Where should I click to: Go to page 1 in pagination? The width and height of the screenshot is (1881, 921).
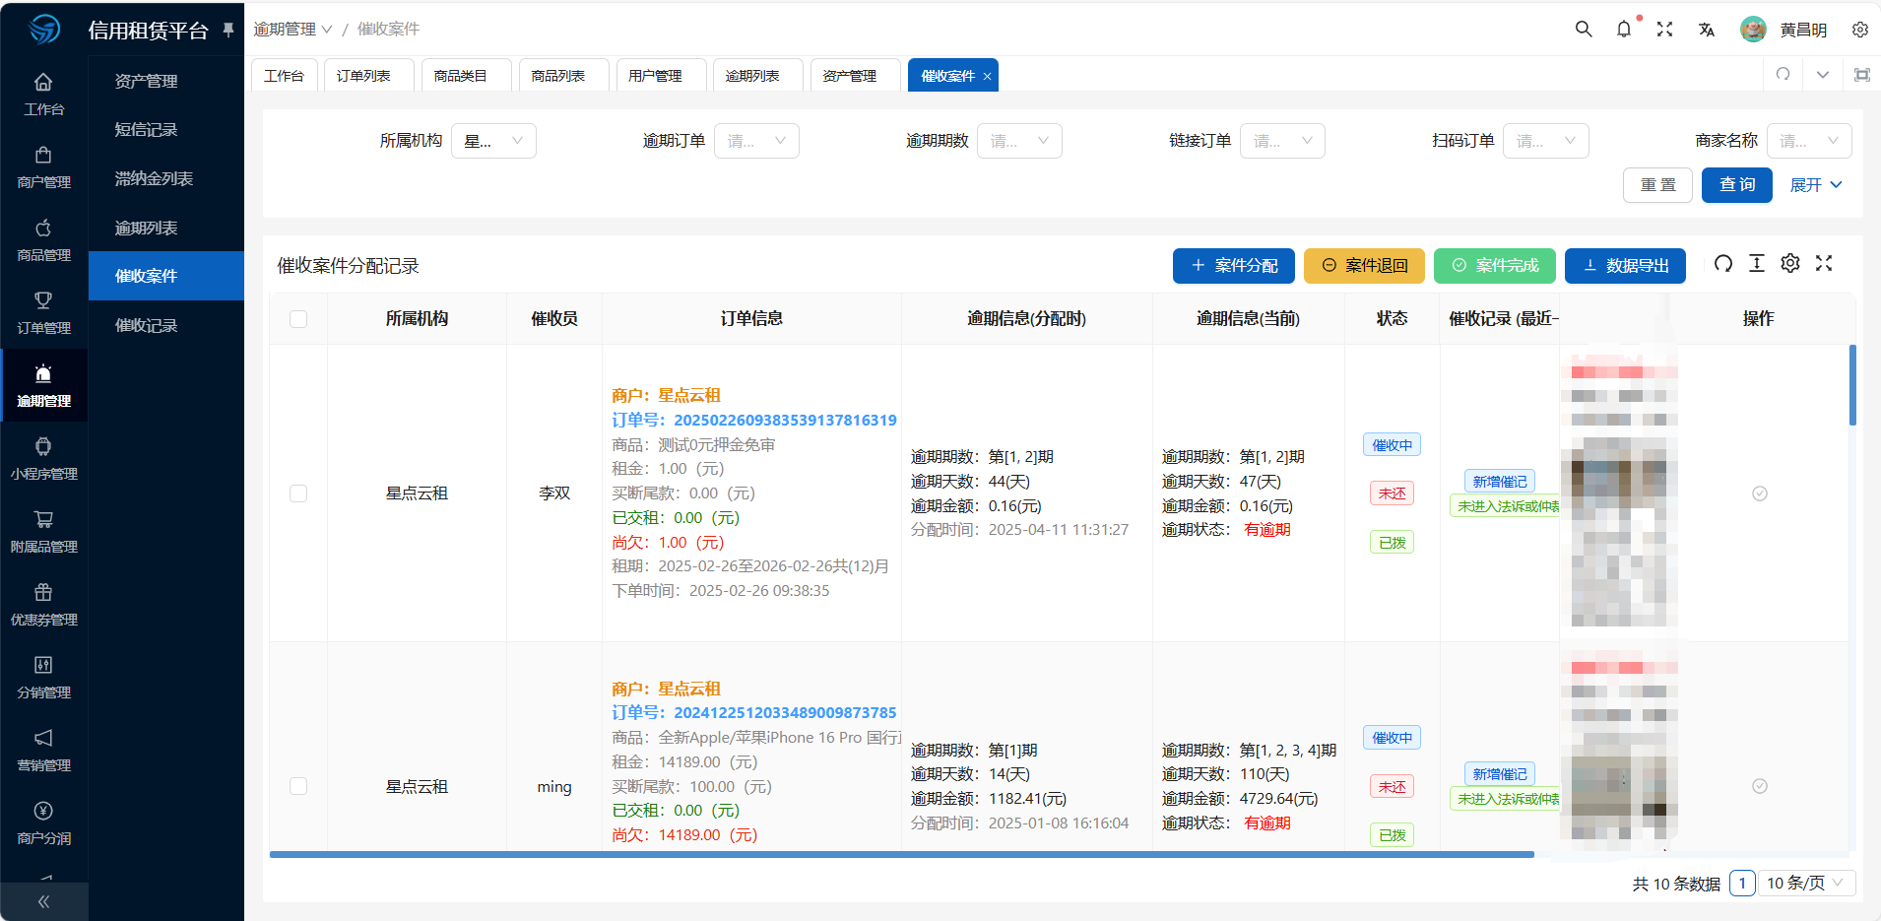1742,884
